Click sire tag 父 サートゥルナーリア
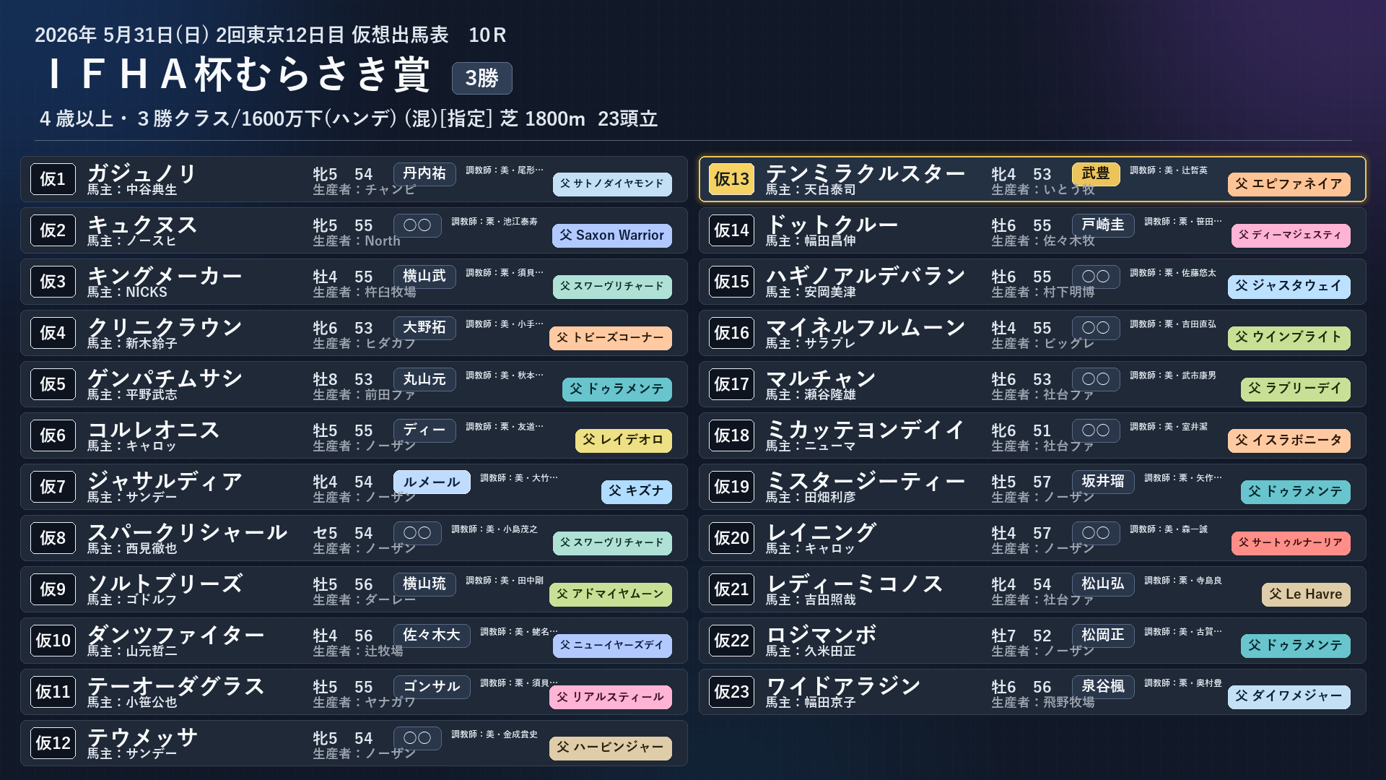 point(1291,543)
